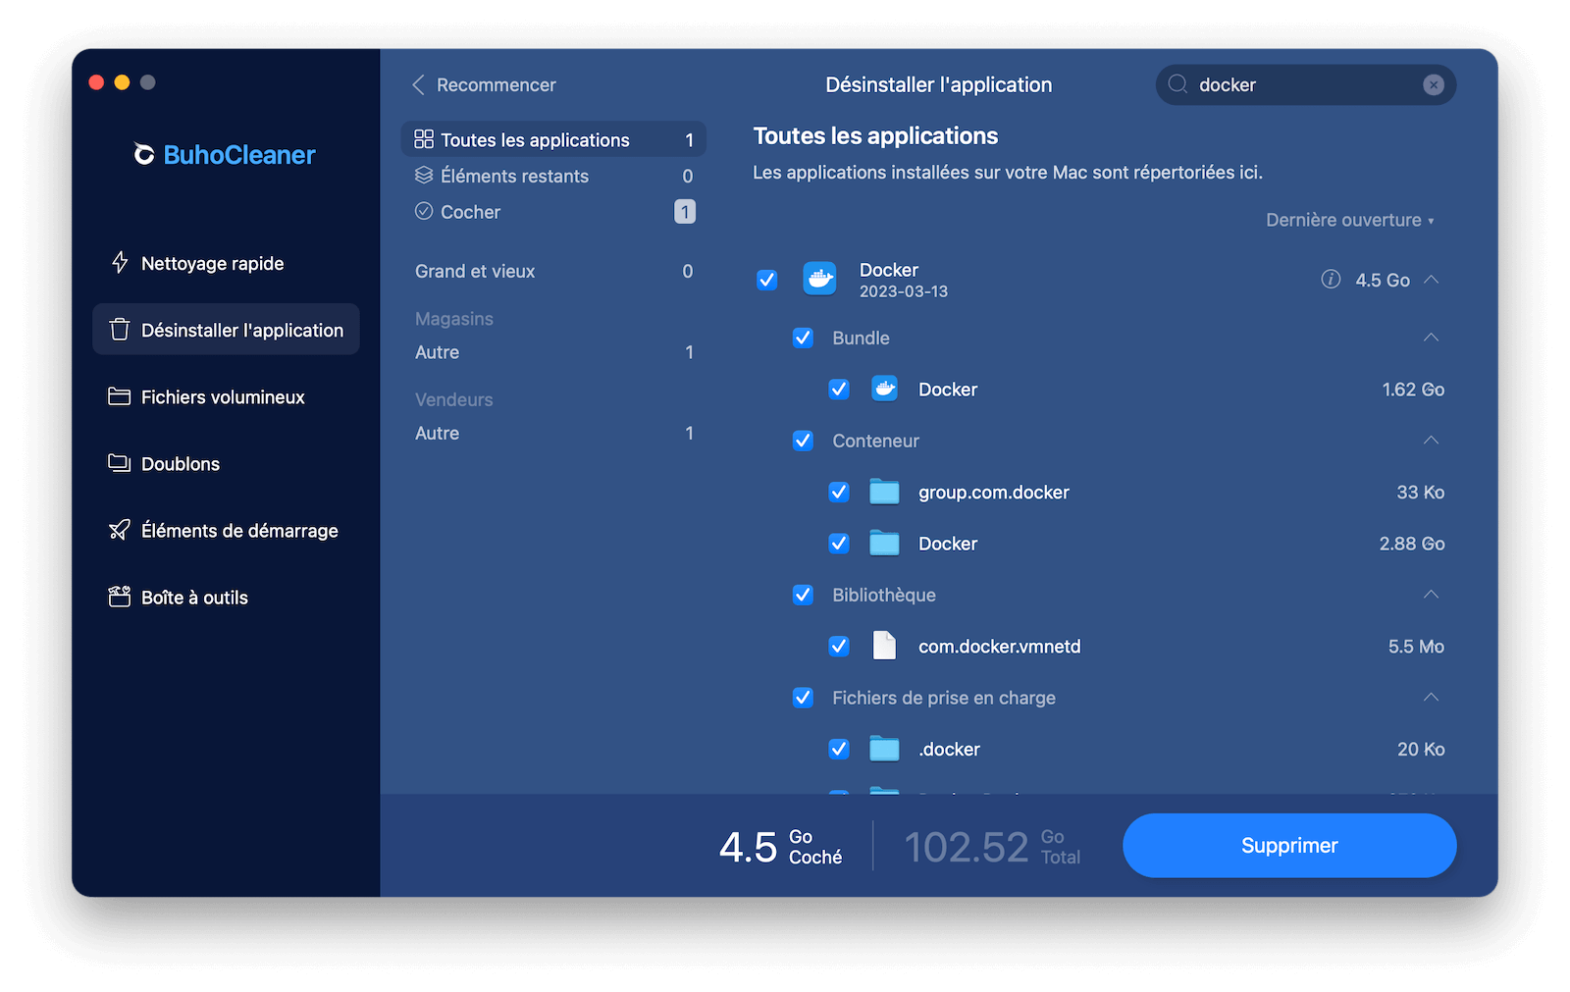Image resolution: width=1570 pixels, height=992 pixels.
Task: Click the group.com.docker folder icon
Action: tap(885, 492)
